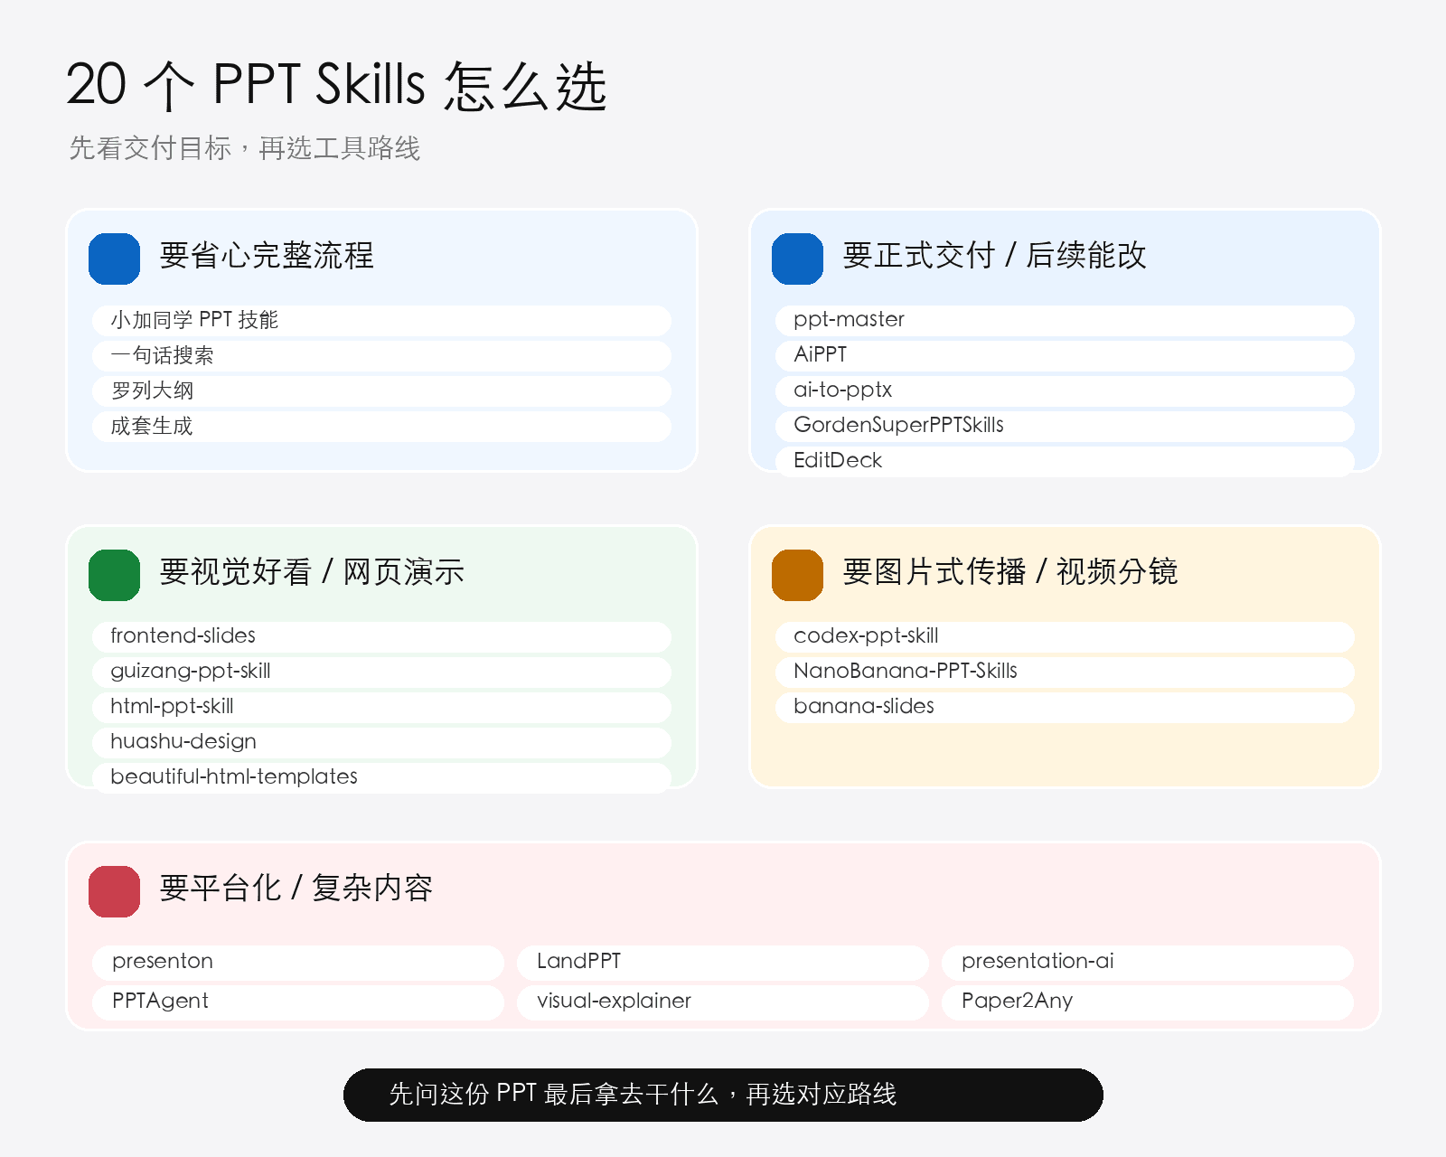
Task: Click the orange icon beside 要图片式传播 / 视频分镜
Action: click(x=797, y=575)
